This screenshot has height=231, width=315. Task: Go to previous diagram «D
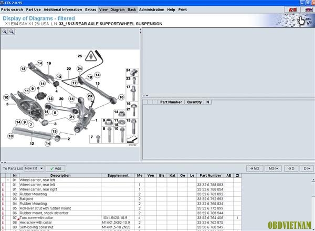point(291,168)
